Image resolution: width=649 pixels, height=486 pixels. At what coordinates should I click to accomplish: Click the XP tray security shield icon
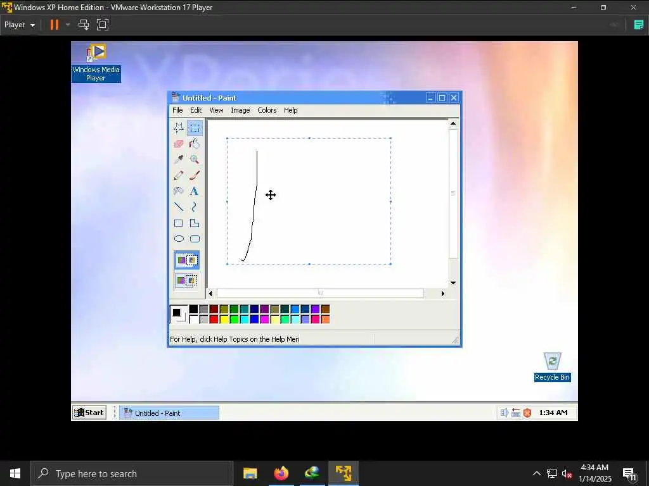pyautogui.click(x=527, y=413)
